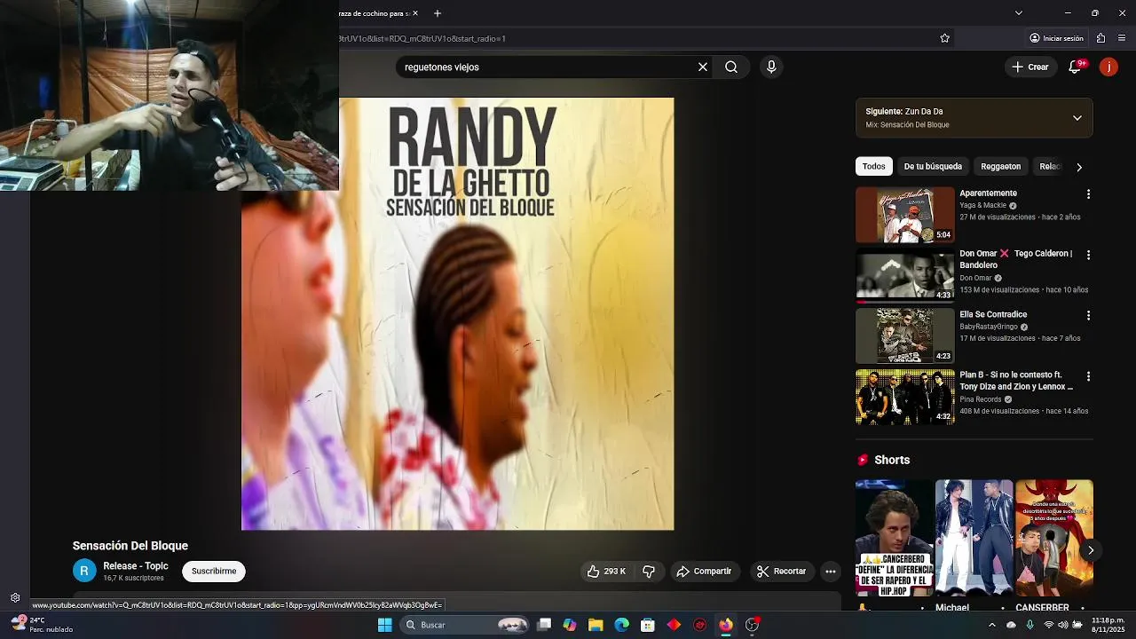The image size is (1136, 639).
Task: Open the Ella Se Contradice thumbnail
Action: pos(904,336)
